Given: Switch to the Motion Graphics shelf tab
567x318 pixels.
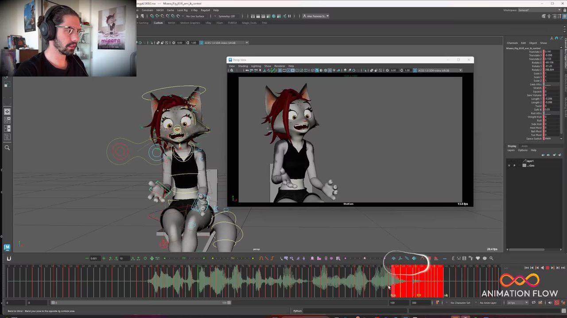Looking at the screenshot, I should (x=190, y=23).
